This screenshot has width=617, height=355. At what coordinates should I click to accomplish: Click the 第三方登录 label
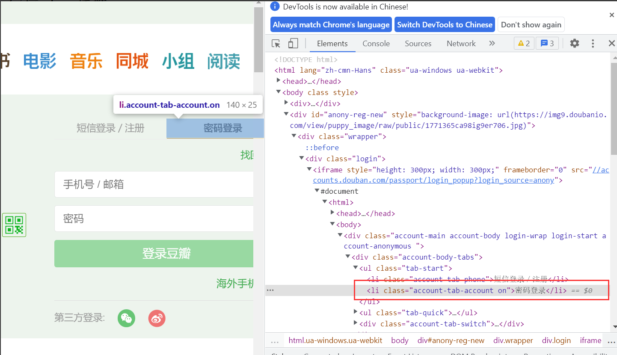pyautogui.click(x=80, y=318)
